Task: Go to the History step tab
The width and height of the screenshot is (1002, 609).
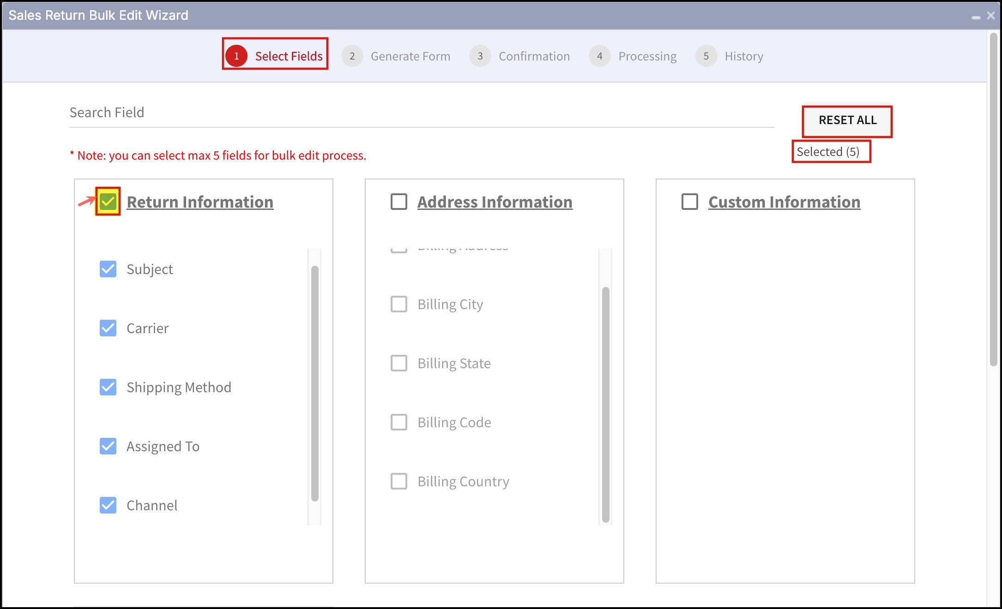Action: pos(743,56)
